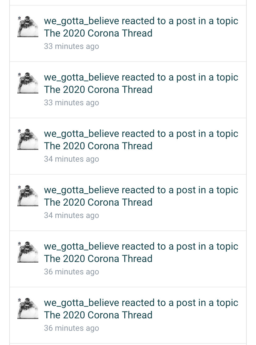Click the avatar in the second 33-minutes-ago entry
This screenshot has height=345, width=256.
point(28,83)
